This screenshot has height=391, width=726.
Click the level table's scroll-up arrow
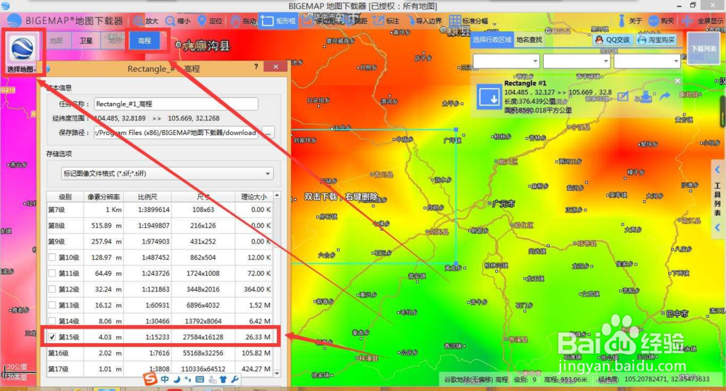click(x=277, y=195)
